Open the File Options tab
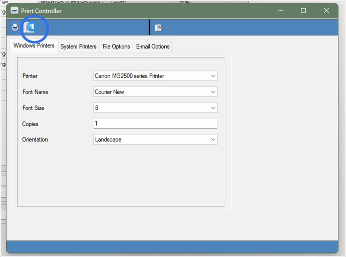The image size is (346, 257). (116, 46)
